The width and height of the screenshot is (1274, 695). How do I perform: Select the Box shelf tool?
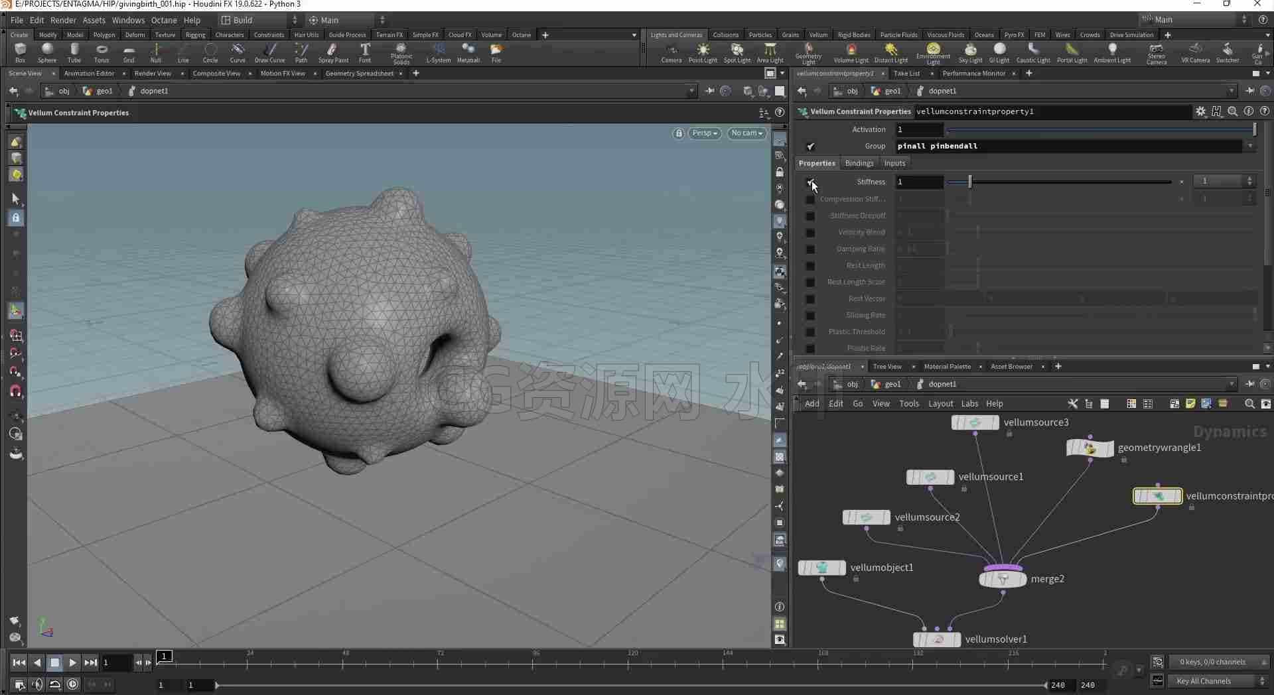[20, 52]
